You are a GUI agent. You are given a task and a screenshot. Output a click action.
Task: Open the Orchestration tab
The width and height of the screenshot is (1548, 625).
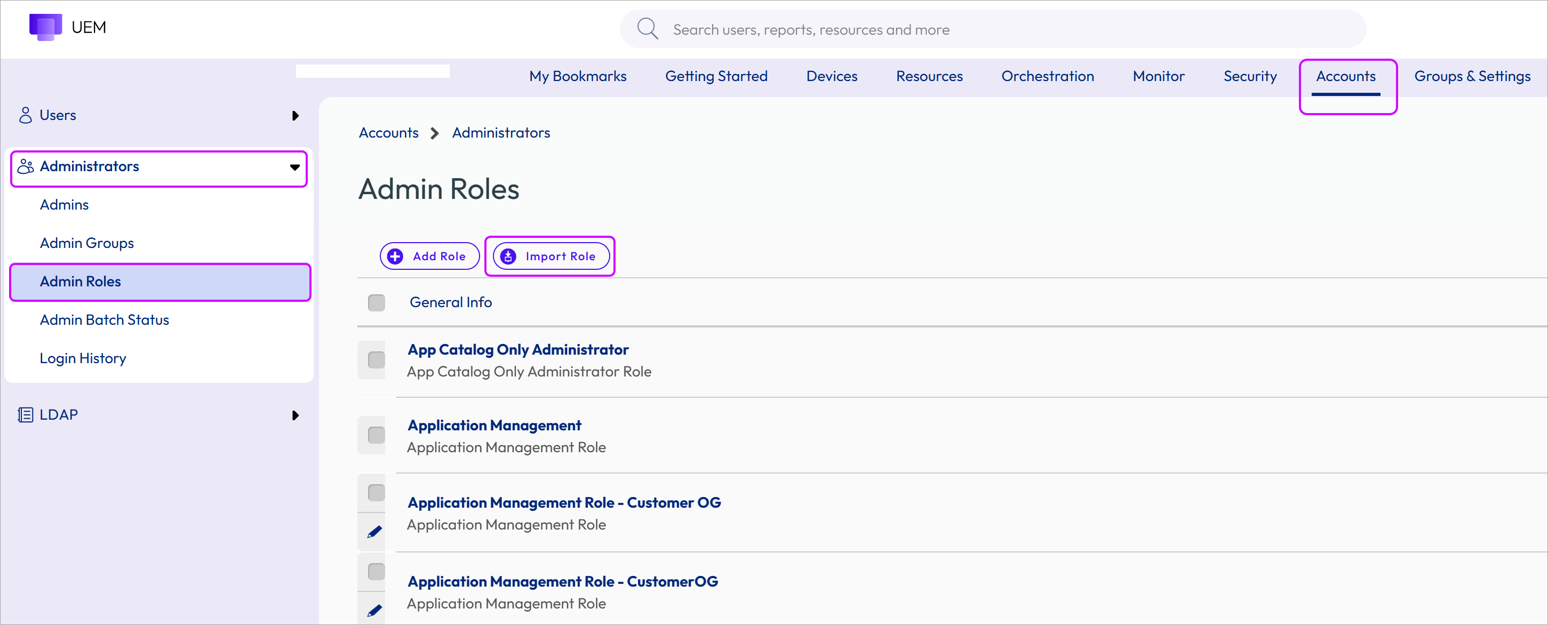[x=1048, y=76]
